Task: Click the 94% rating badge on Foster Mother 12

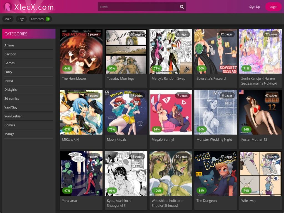Action: tap(246, 129)
